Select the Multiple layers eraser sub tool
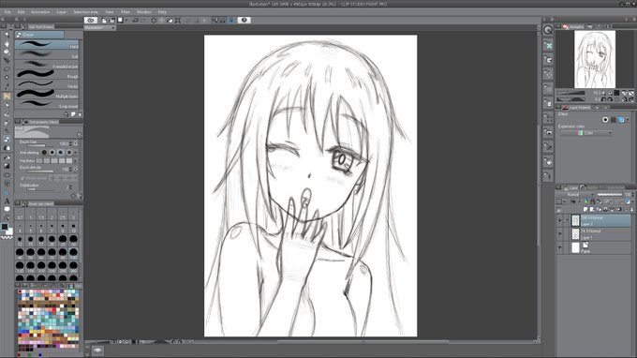This screenshot has width=637, height=358. [x=47, y=95]
